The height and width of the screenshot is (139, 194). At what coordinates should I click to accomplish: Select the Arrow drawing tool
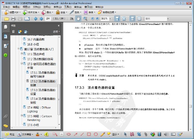click(x=75, y=134)
